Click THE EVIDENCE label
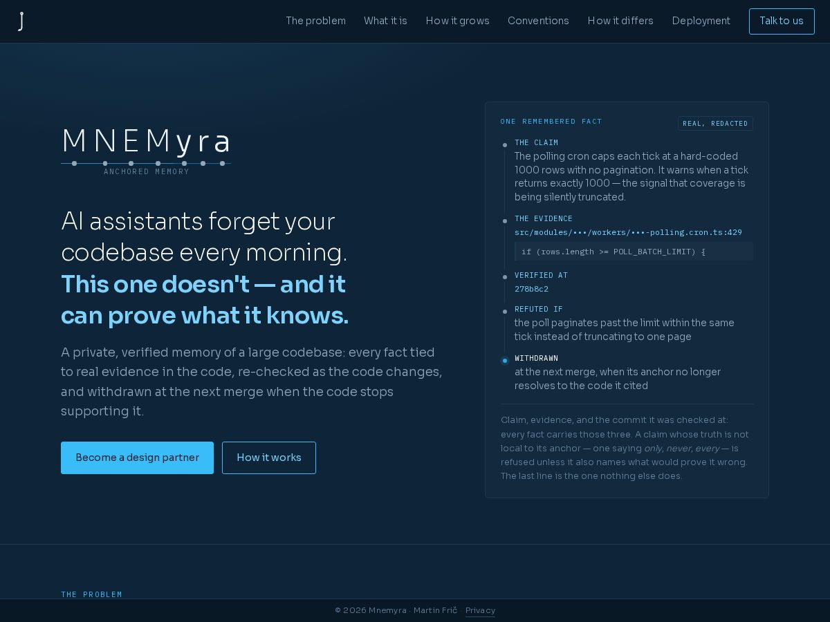The width and height of the screenshot is (830, 622). tap(544, 219)
